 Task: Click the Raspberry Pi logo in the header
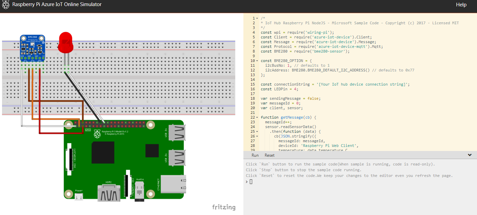click(x=6, y=5)
